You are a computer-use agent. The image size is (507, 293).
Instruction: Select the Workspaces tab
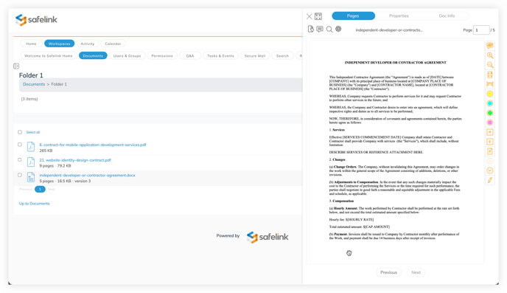point(60,44)
